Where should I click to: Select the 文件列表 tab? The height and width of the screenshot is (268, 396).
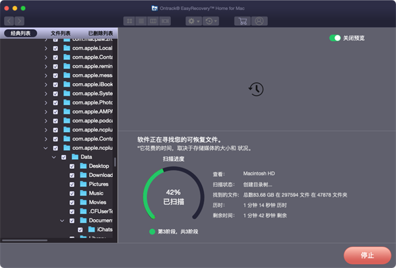click(x=61, y=33)
